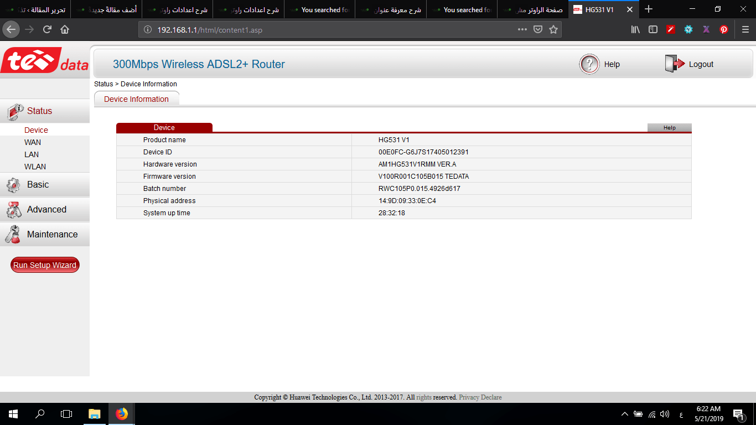Viewport: 756px width, 425px height.
Task: Click the Help link text in header
Action: [x=612, y=64]
